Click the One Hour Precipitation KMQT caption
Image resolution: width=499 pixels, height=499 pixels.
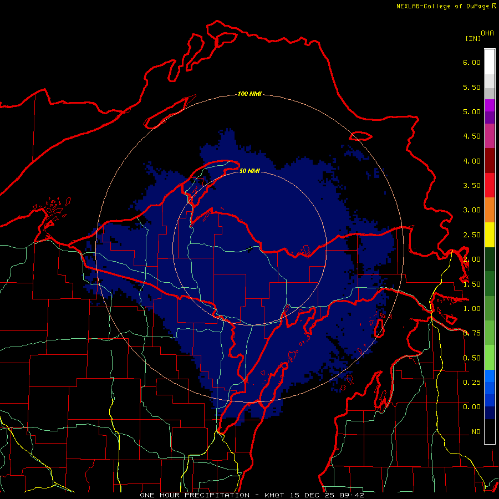click(252, 495)
